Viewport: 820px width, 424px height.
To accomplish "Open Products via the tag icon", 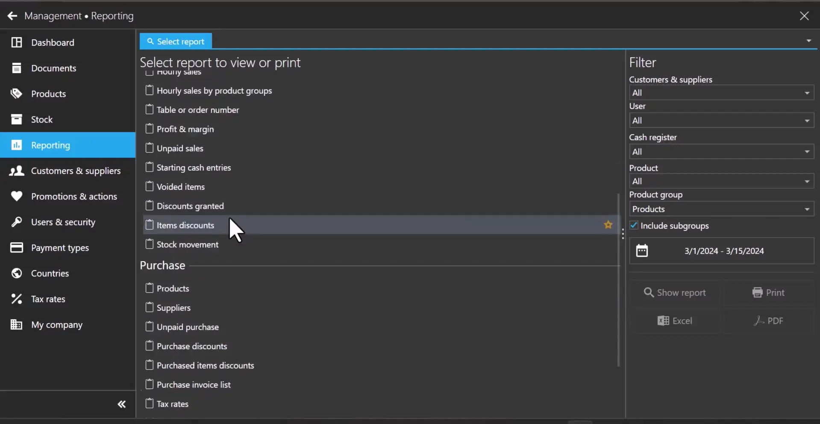I will click(x=16, y=94).
